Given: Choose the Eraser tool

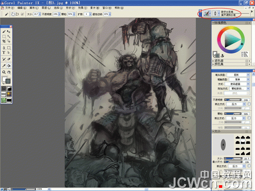Looking at the screenshot, I should pyautogui.click(x=9, y=59).
